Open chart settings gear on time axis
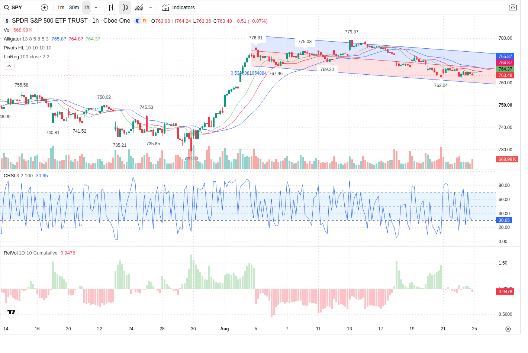 tap(508, 329)
